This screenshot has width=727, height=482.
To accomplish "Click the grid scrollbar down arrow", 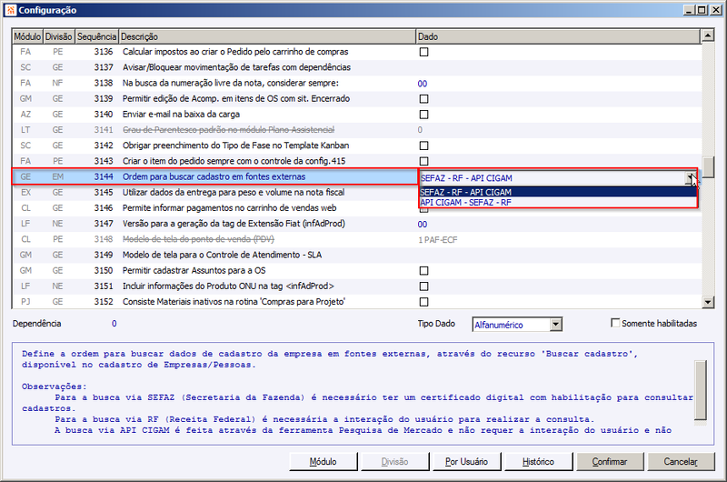I will 708,303.
